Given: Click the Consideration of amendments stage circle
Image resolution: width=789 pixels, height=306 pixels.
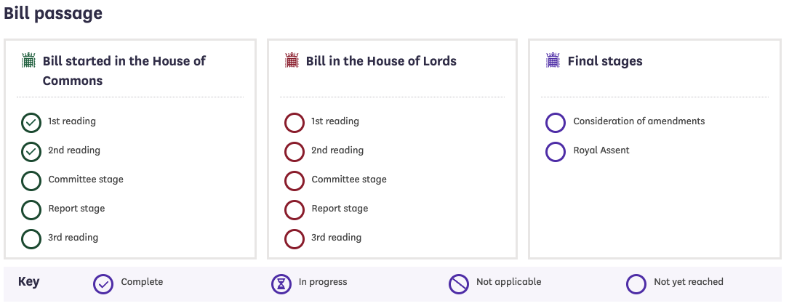Looking at the screenshot, I should (x=556, y=123).
